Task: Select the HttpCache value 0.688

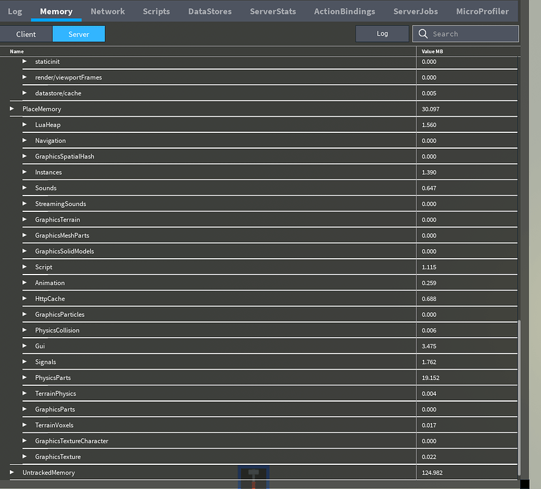Action: (x=429, y=299)
